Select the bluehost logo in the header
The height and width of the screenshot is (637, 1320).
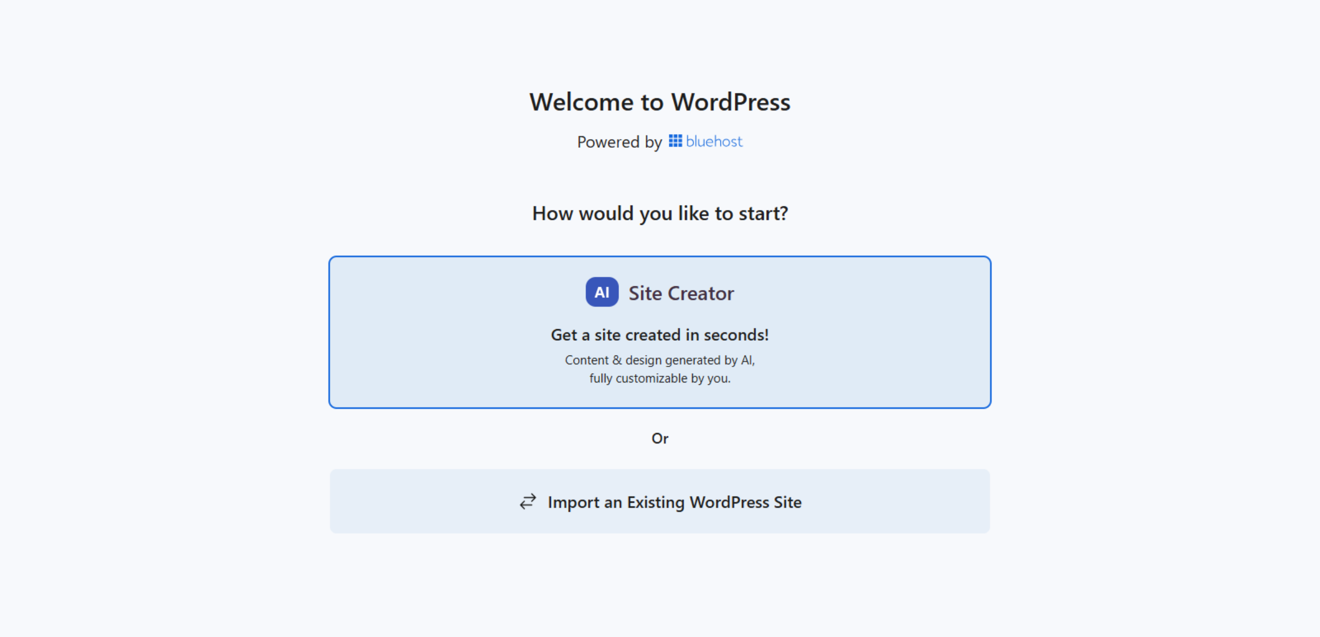706,141
